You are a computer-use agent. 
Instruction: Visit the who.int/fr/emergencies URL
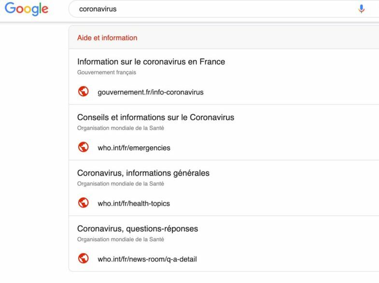point(134,148)
